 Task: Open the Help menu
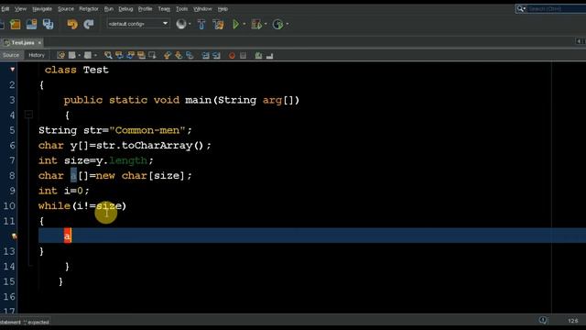[222, 8]
